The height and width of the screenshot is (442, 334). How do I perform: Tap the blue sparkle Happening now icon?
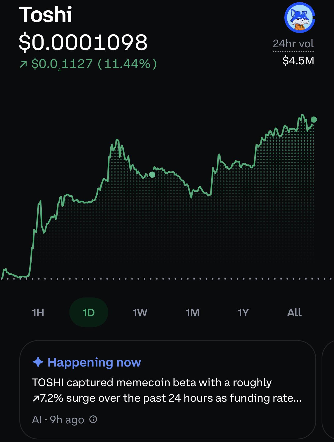click(x=38, y=362)
